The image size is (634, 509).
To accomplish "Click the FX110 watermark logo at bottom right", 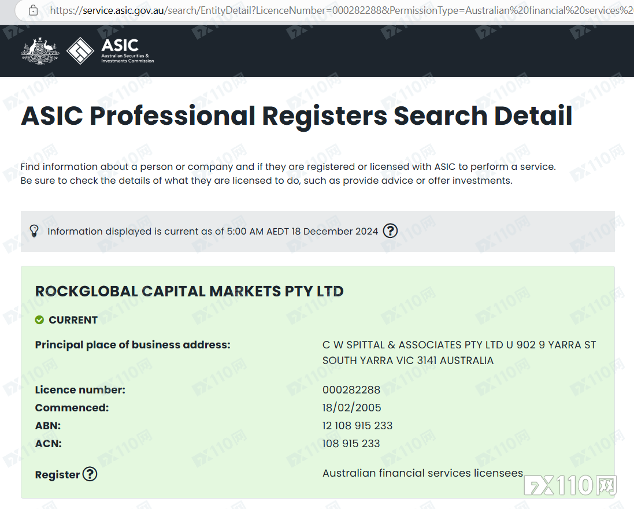I will (x=570, y=485).
